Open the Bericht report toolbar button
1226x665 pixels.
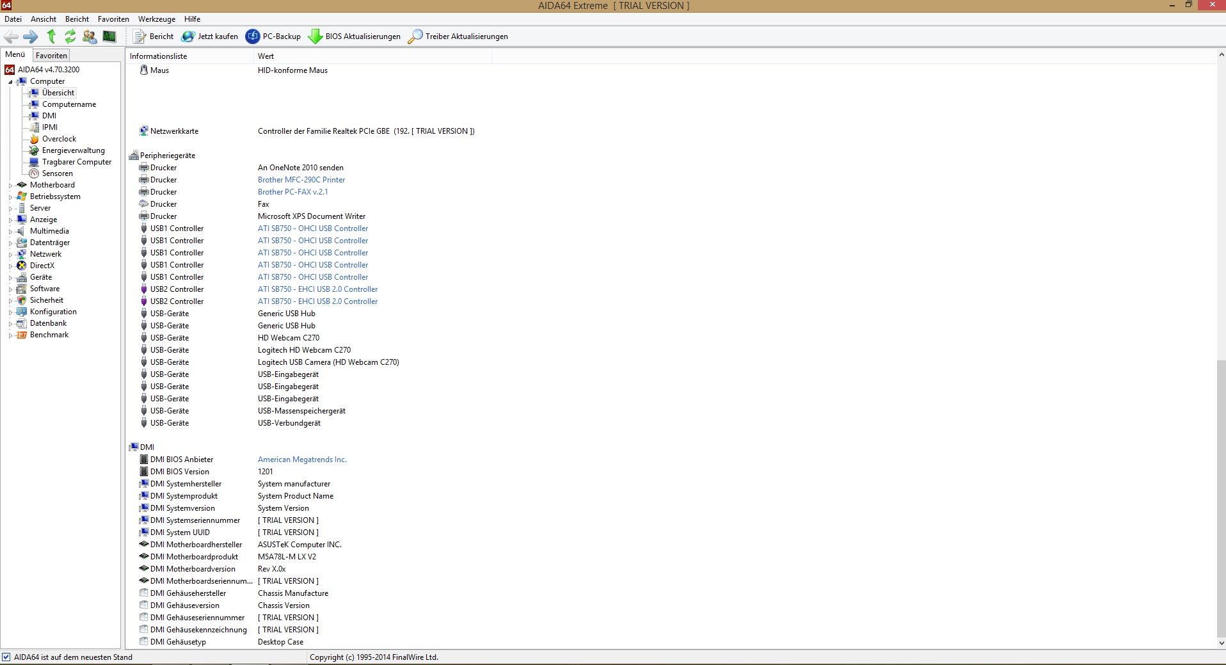(154, 36)
